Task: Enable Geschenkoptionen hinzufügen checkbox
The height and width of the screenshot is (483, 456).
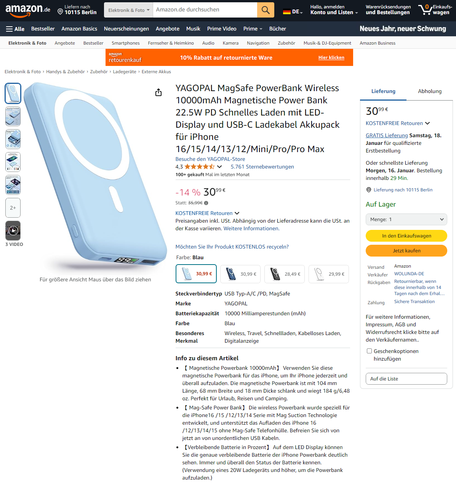Action: 369,351
